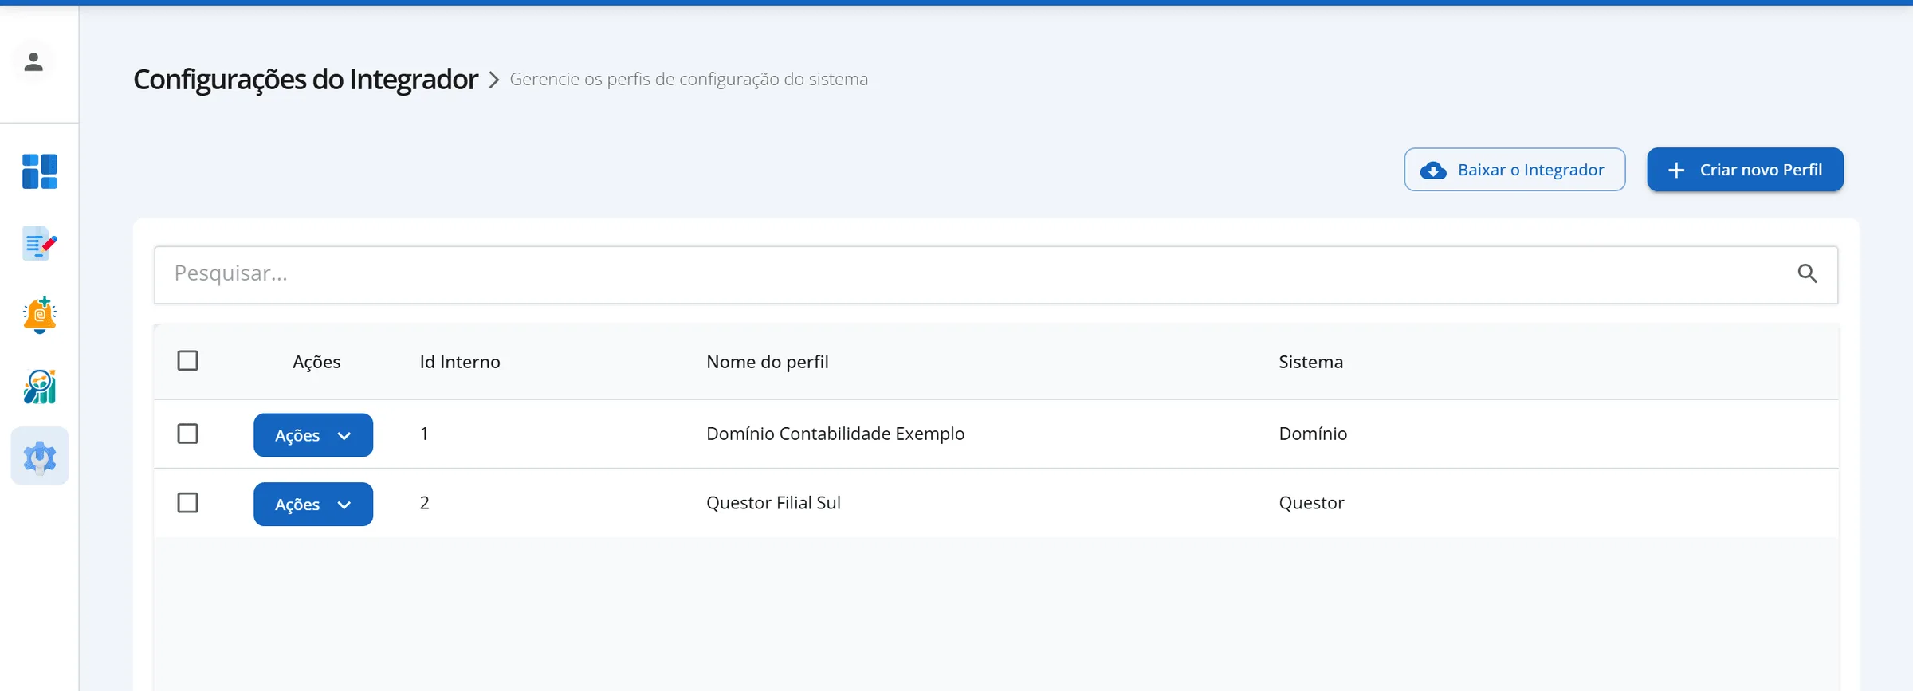Select the Questor Filial Sul profile name
Image resolution: width=1913 pixels, height=691 pixels.
point(773,503)
